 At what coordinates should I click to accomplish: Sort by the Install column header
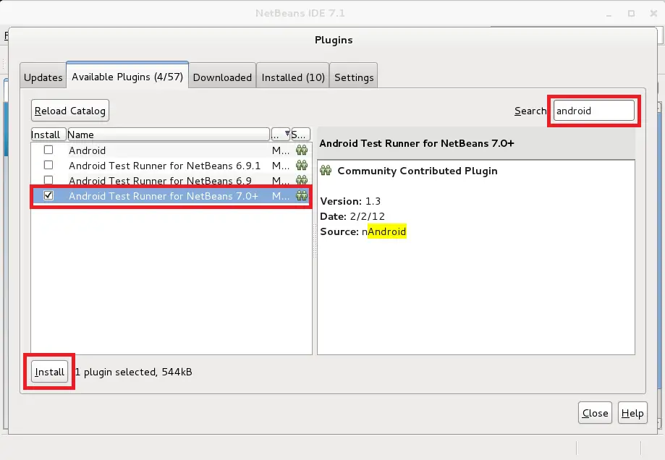coord(48,135)
